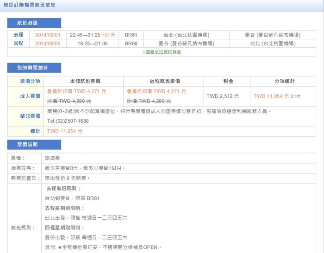Click flight number BR68 in the flight table
Image resolution: width=324 pixels, height=253 pixels.
131,43
